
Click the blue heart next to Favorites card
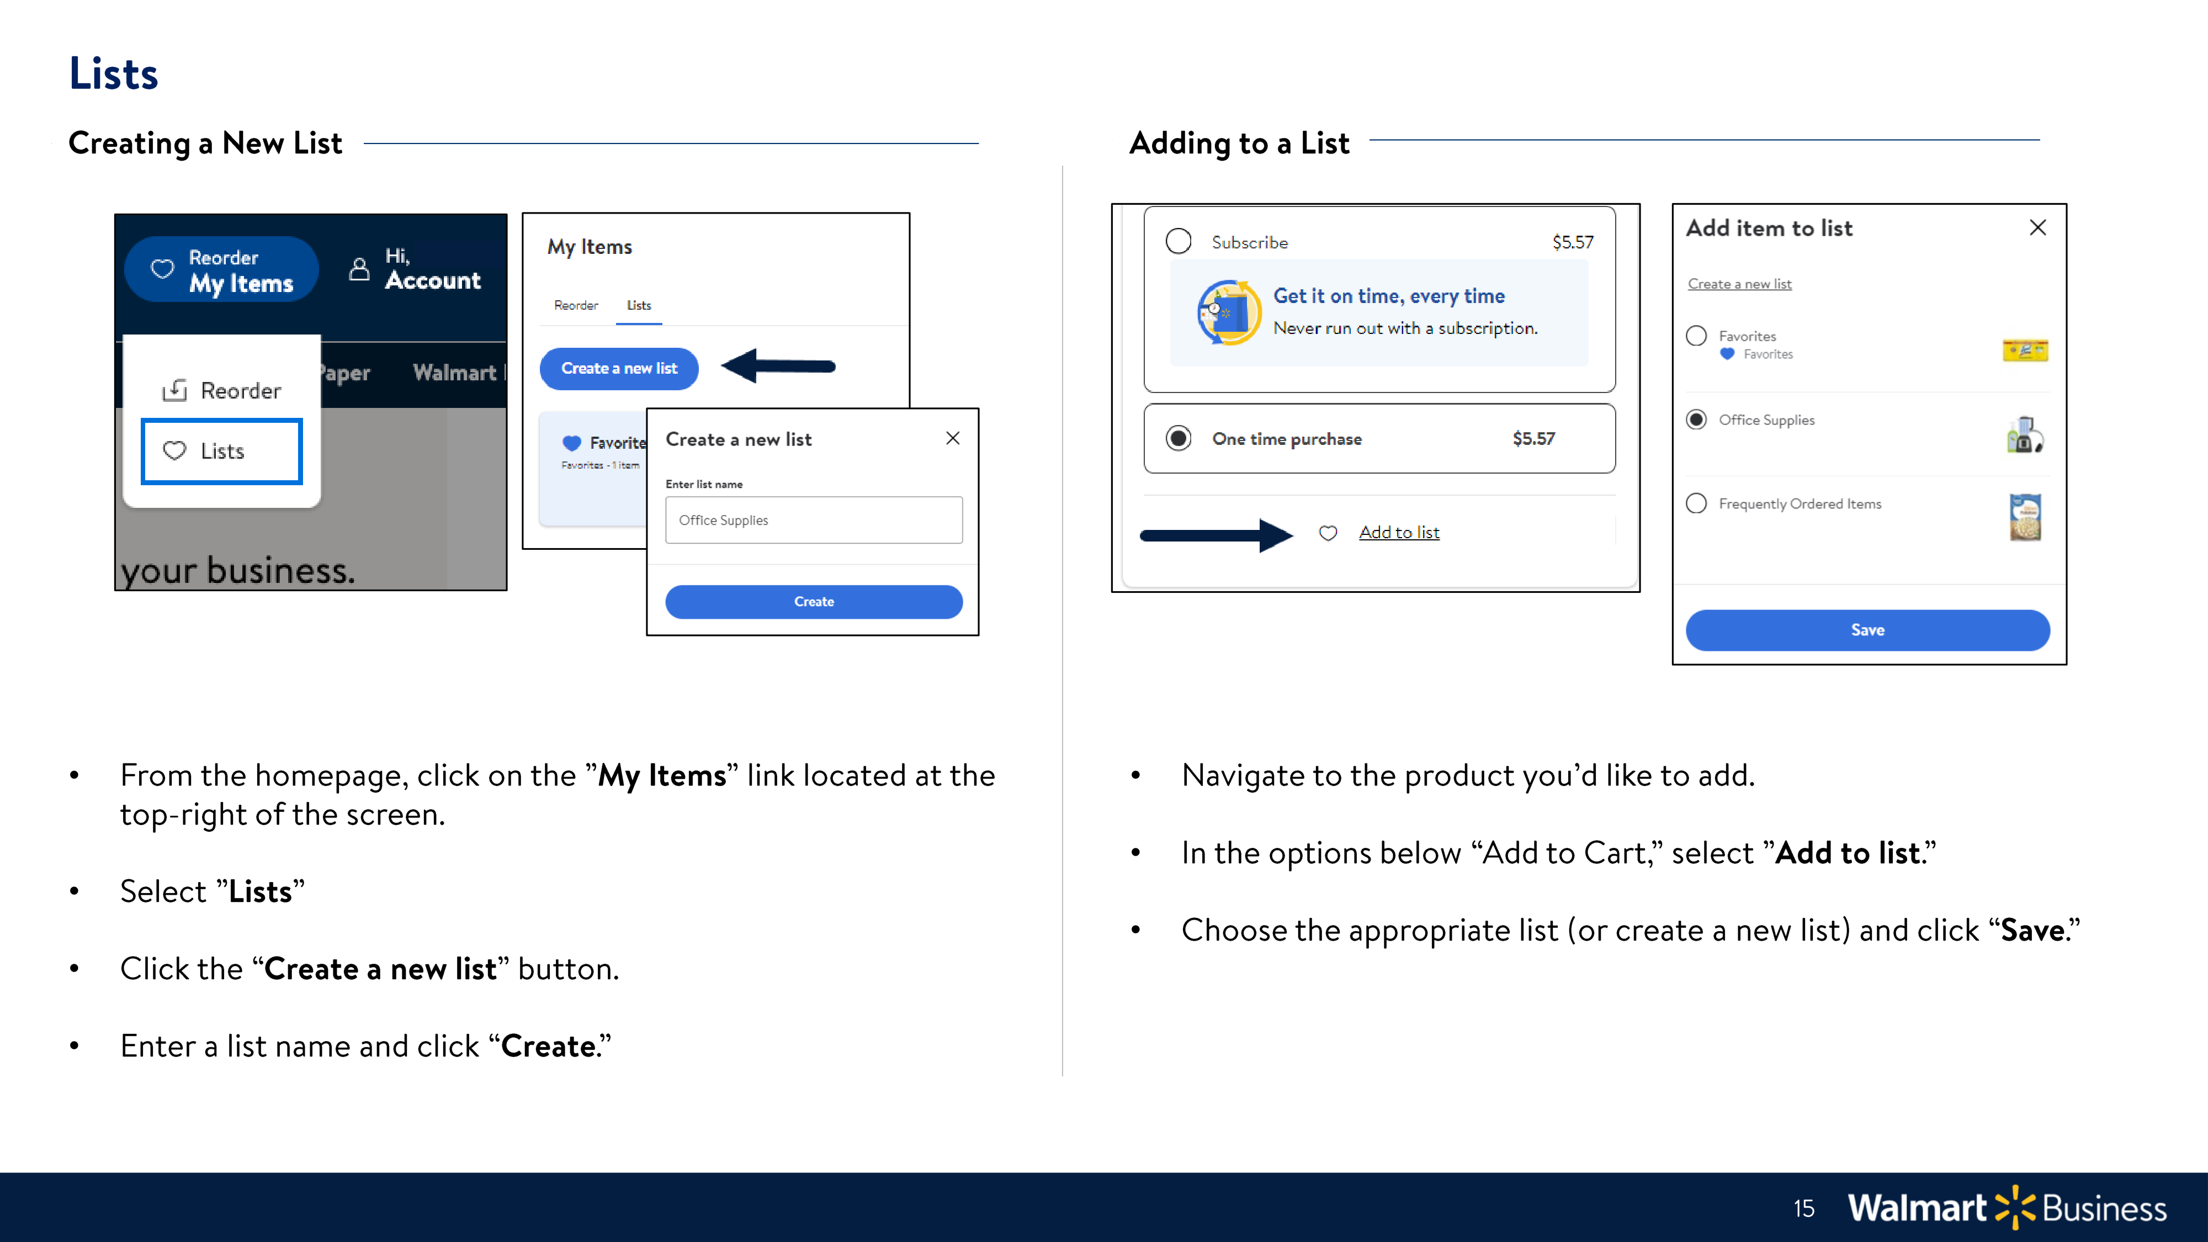[572, 443]
